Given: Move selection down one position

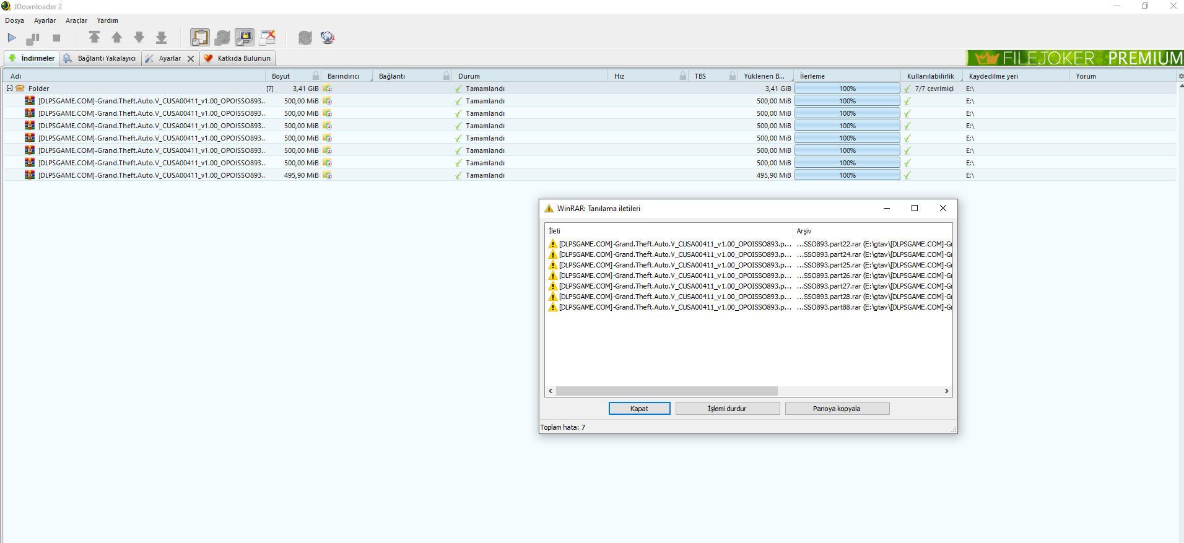Looking at the screenshot, I should (139, 38).
